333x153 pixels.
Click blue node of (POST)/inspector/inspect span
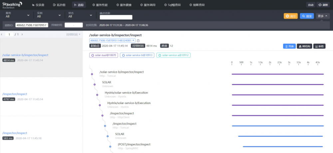pyautogui.click(x=110, y=146)
